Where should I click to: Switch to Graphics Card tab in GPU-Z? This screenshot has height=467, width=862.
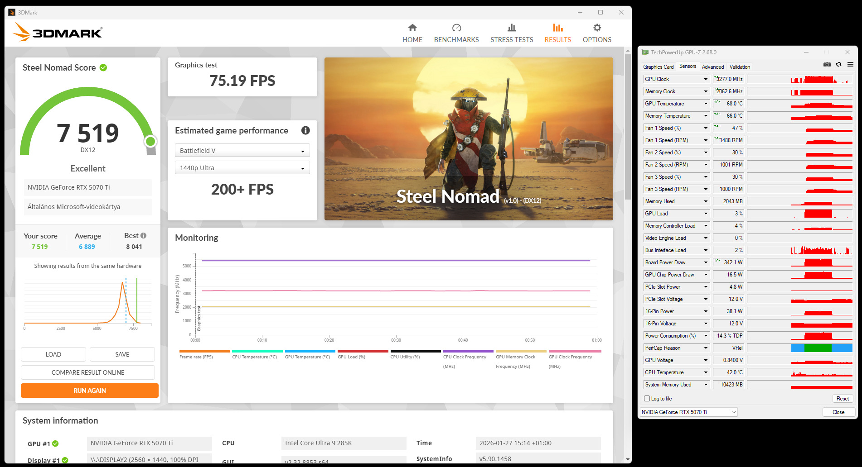pos(658,67)
